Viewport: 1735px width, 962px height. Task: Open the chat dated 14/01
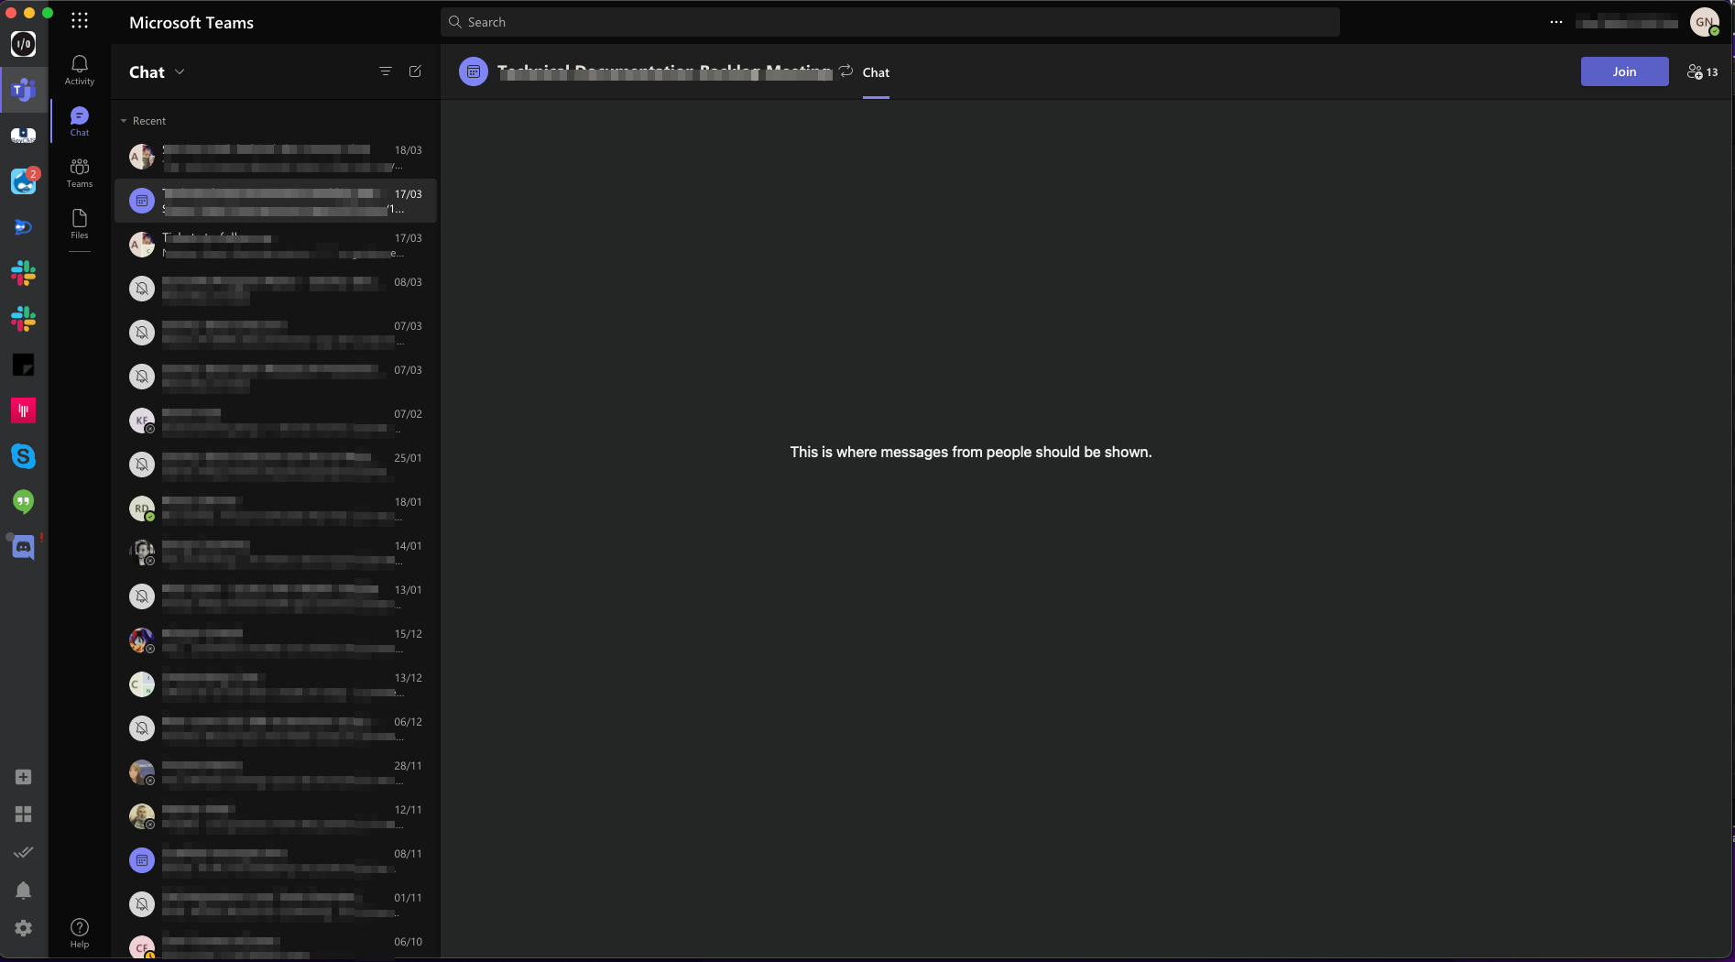tap(276, 552)
